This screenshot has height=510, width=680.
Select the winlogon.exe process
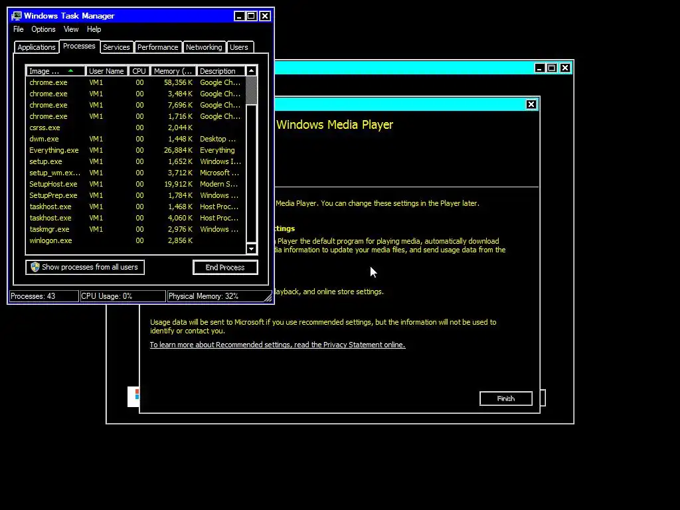tap(135, 240)
